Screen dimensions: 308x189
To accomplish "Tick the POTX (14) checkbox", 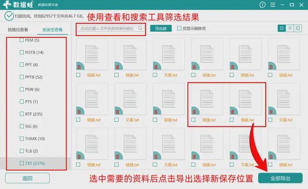I will pos(22,52).
